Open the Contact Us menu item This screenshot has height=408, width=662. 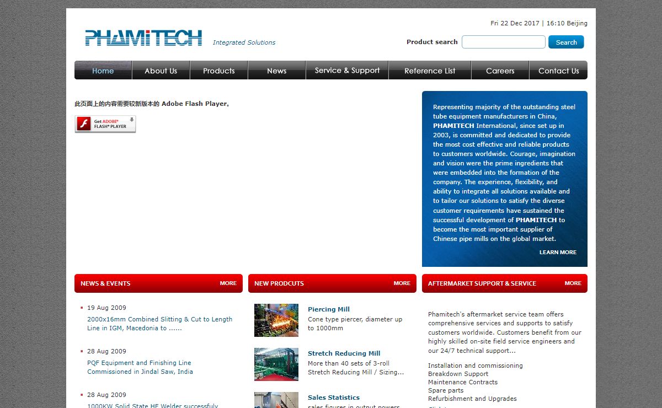pos(558,71)
